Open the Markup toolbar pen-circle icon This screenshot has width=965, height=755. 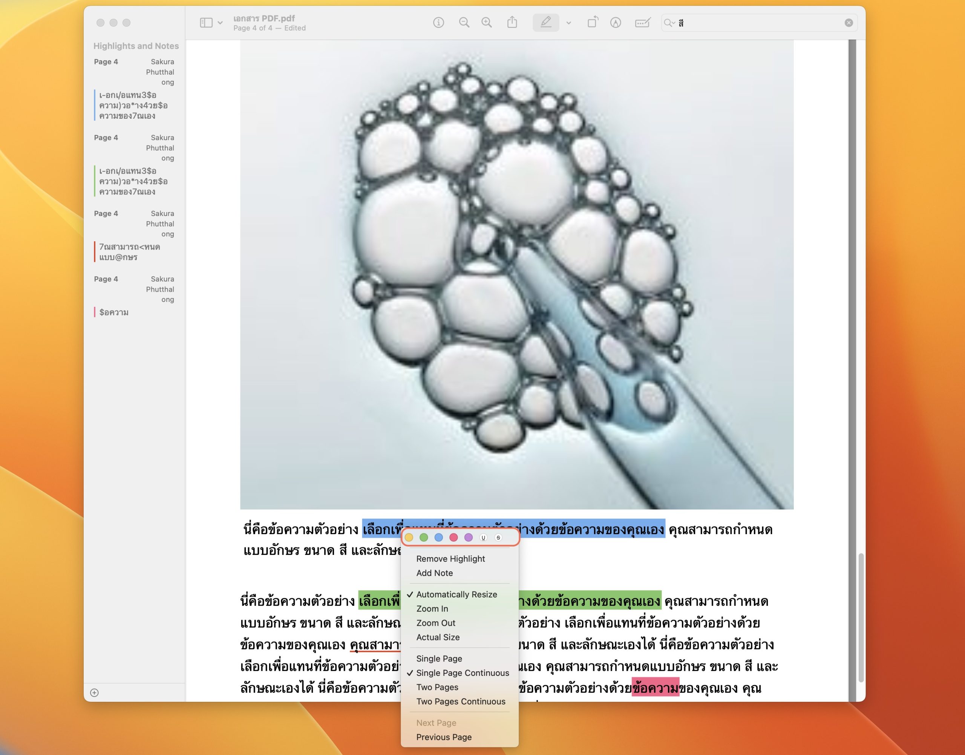pyautogui.click(x=615, y=23)
